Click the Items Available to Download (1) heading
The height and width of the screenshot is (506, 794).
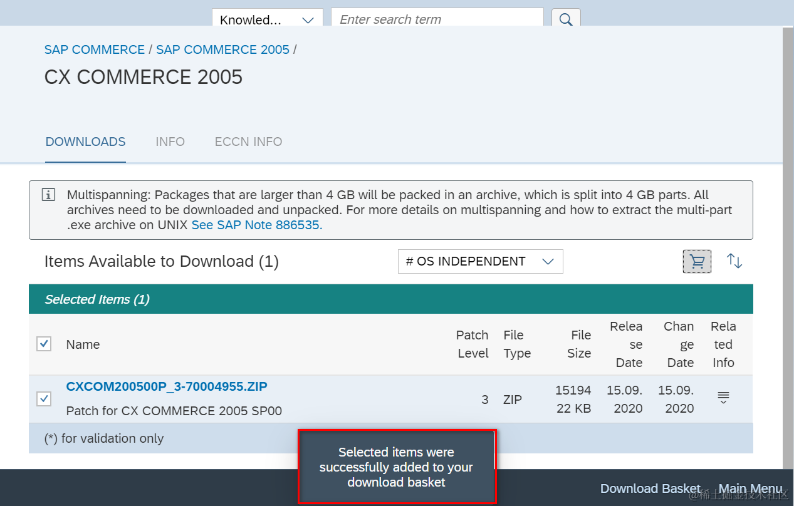point(162,261)
